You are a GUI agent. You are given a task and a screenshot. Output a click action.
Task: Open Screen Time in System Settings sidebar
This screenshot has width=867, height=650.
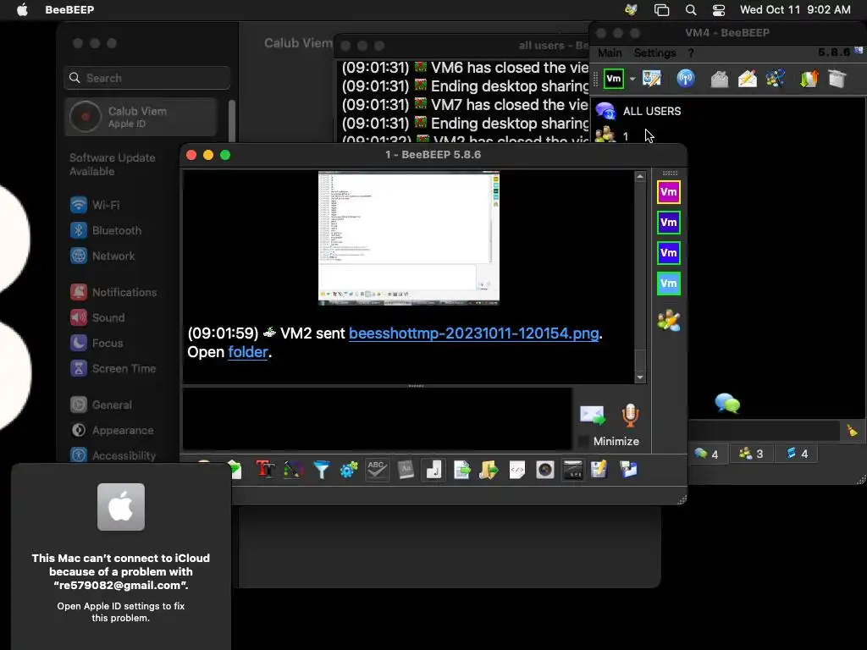coord(113,369)
